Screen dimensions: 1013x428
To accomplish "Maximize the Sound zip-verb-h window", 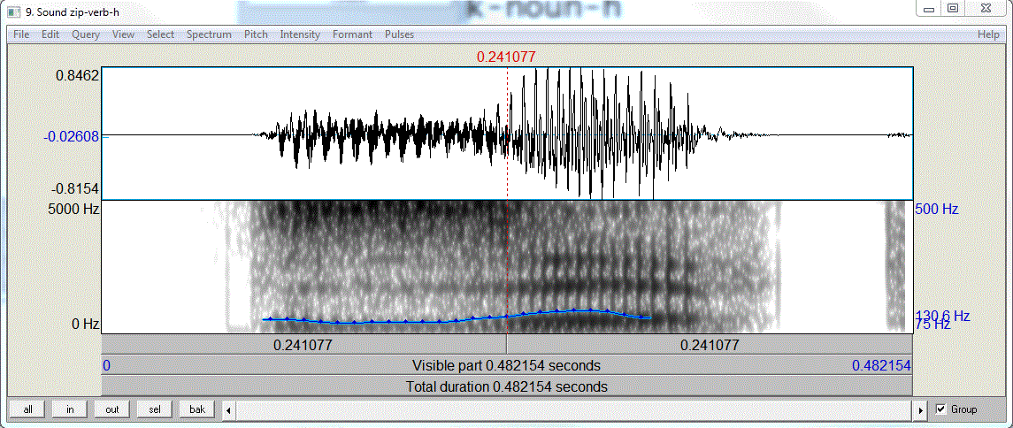I will (x=952, y=8).
